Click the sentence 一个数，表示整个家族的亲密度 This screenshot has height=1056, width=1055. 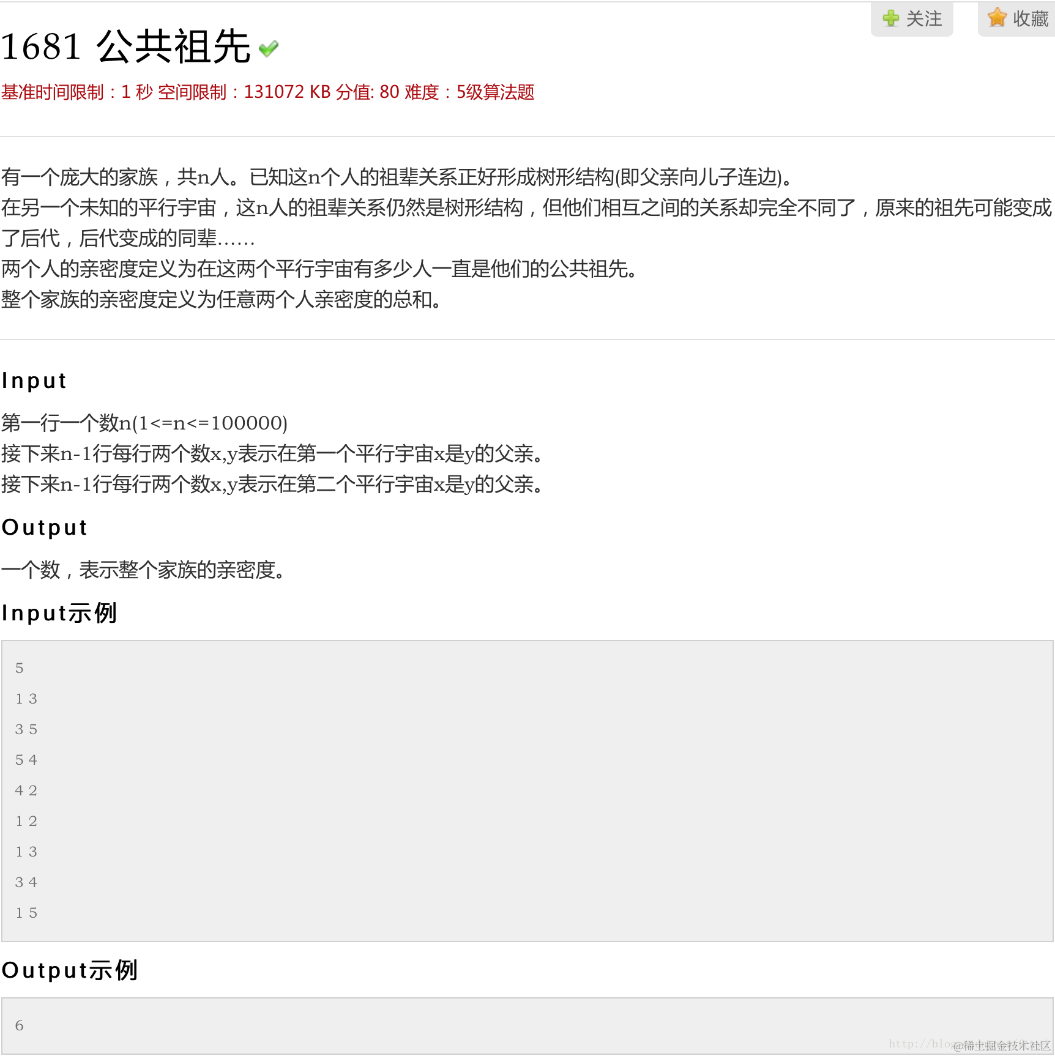[x=144, y=570]
